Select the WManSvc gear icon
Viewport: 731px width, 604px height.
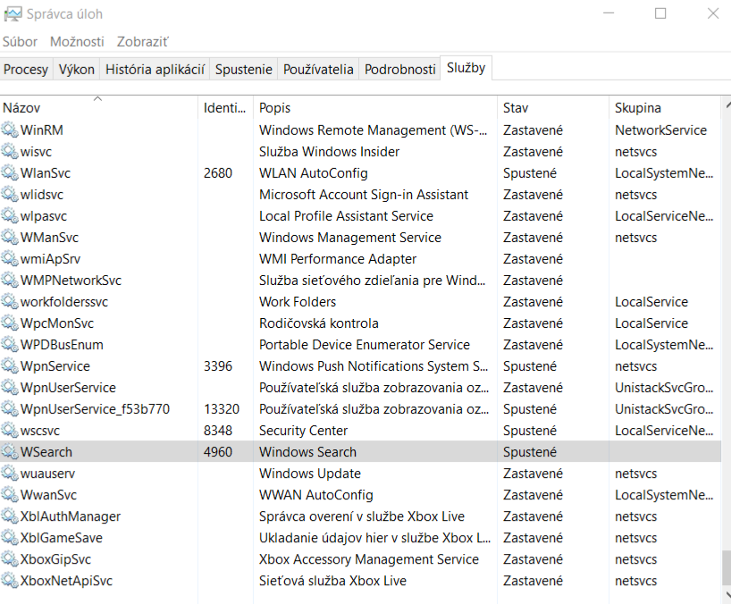click(9, 237)
